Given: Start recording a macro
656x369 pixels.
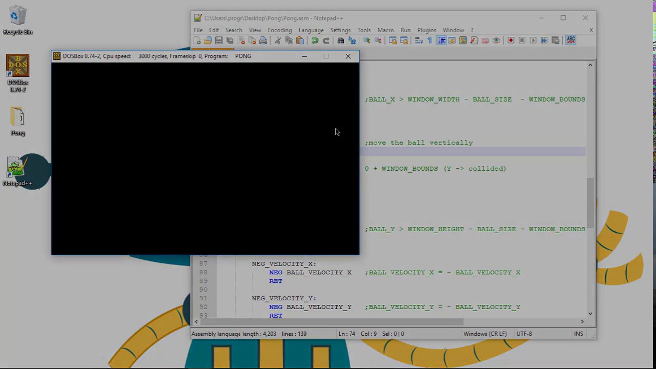Looking at the screenshot, I should 511,40.
